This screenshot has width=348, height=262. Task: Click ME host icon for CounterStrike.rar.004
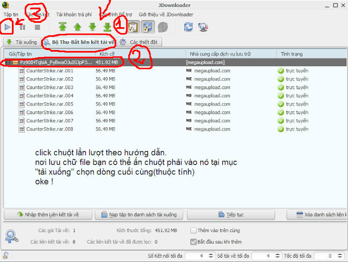point(189,96)
